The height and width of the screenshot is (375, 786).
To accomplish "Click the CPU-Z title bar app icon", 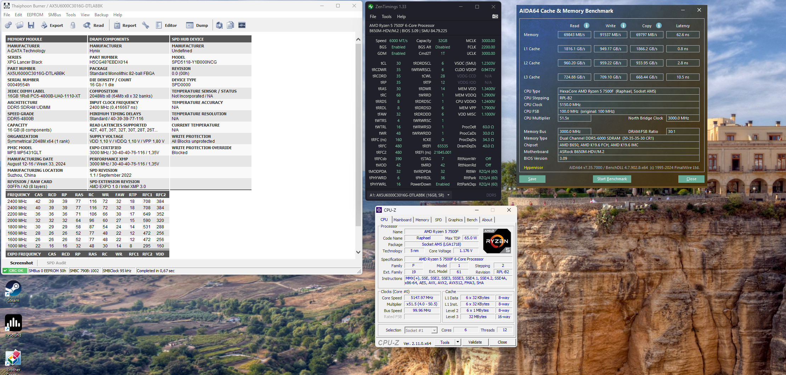I will tap(379, 210).
